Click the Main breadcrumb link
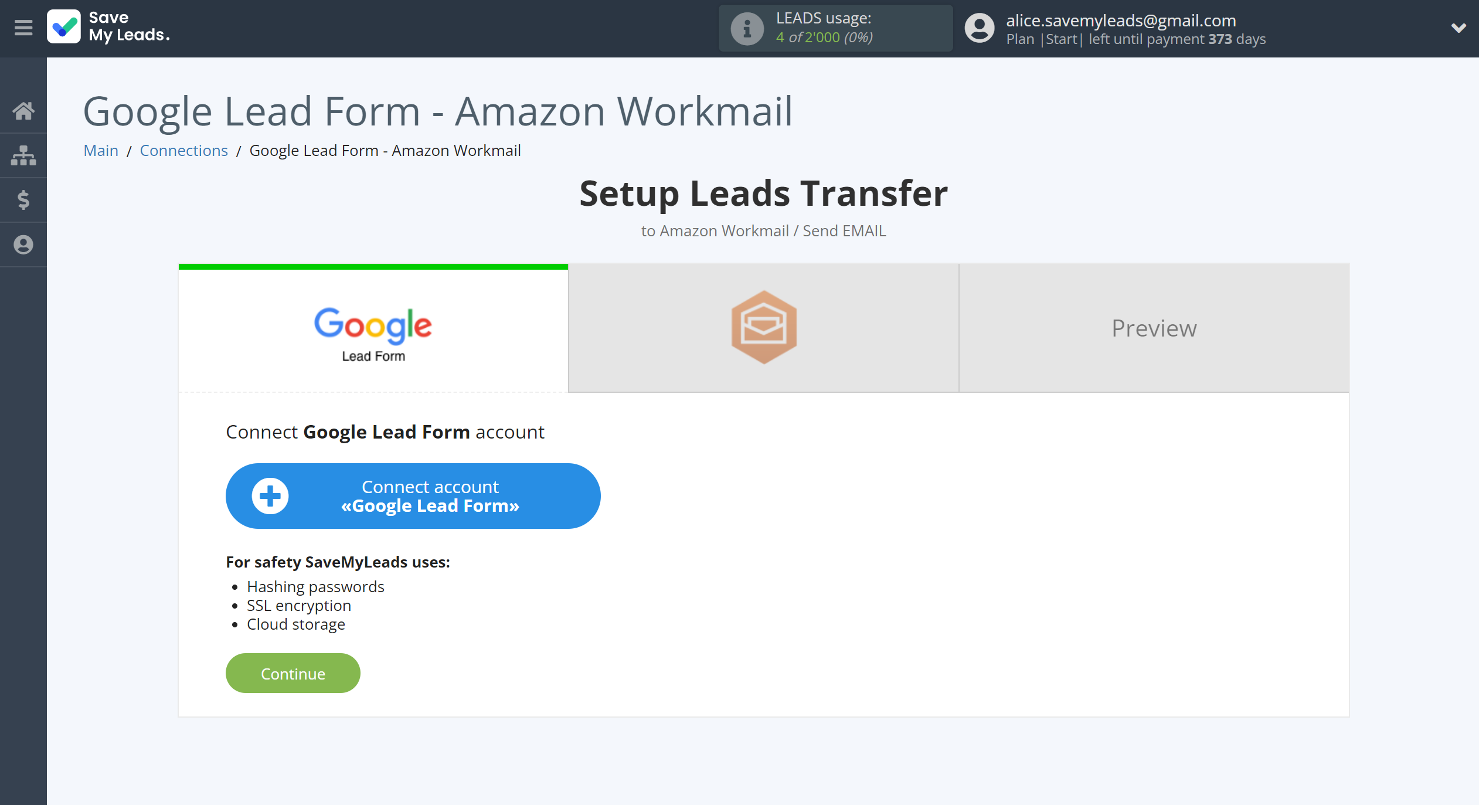 pyautogui.click(x=101, y=150)
